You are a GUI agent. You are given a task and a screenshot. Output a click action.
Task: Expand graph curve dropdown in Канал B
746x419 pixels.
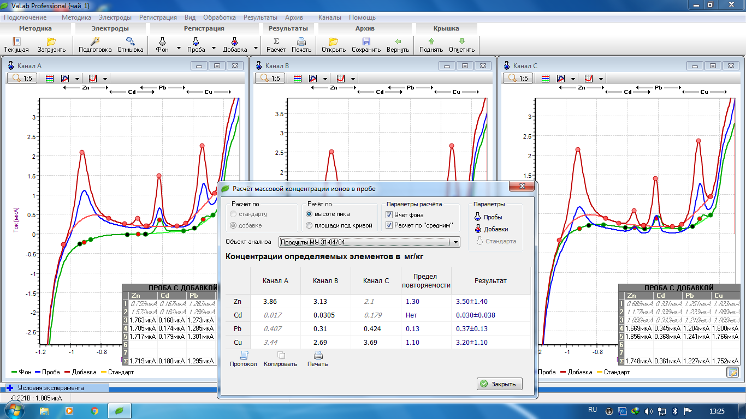pos(326,79)
